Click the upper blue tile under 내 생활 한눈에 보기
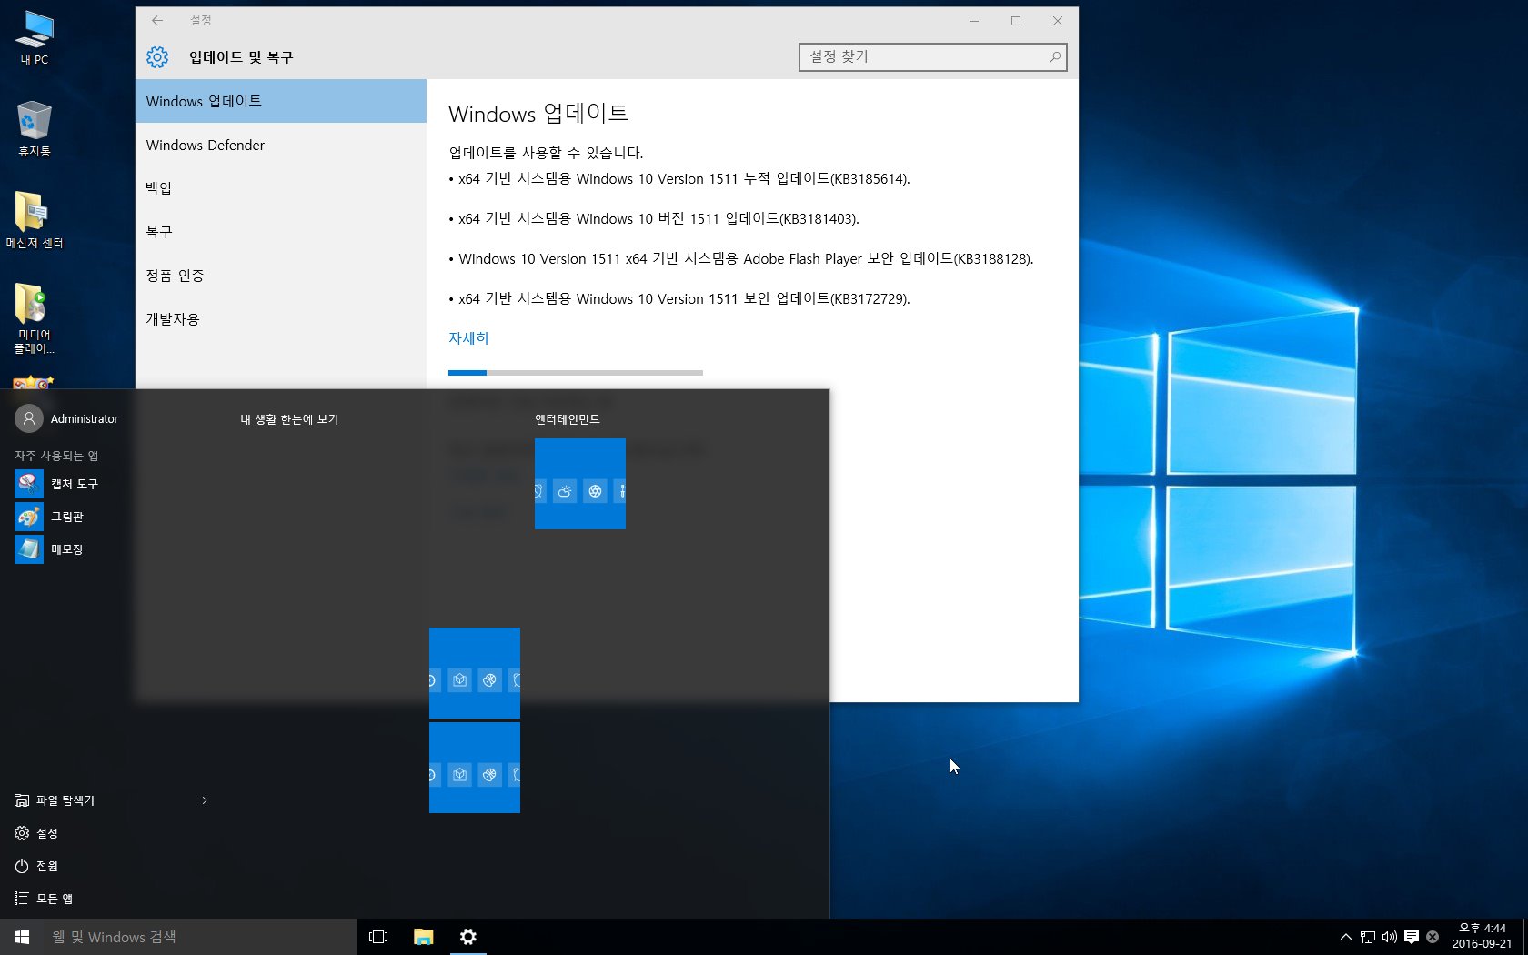1528x955 pixels. click(x=475, y=673)
